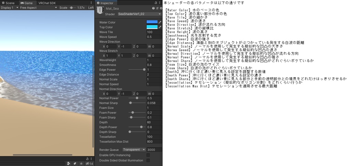Open the Top Color swatch

[x=152, y=27]
